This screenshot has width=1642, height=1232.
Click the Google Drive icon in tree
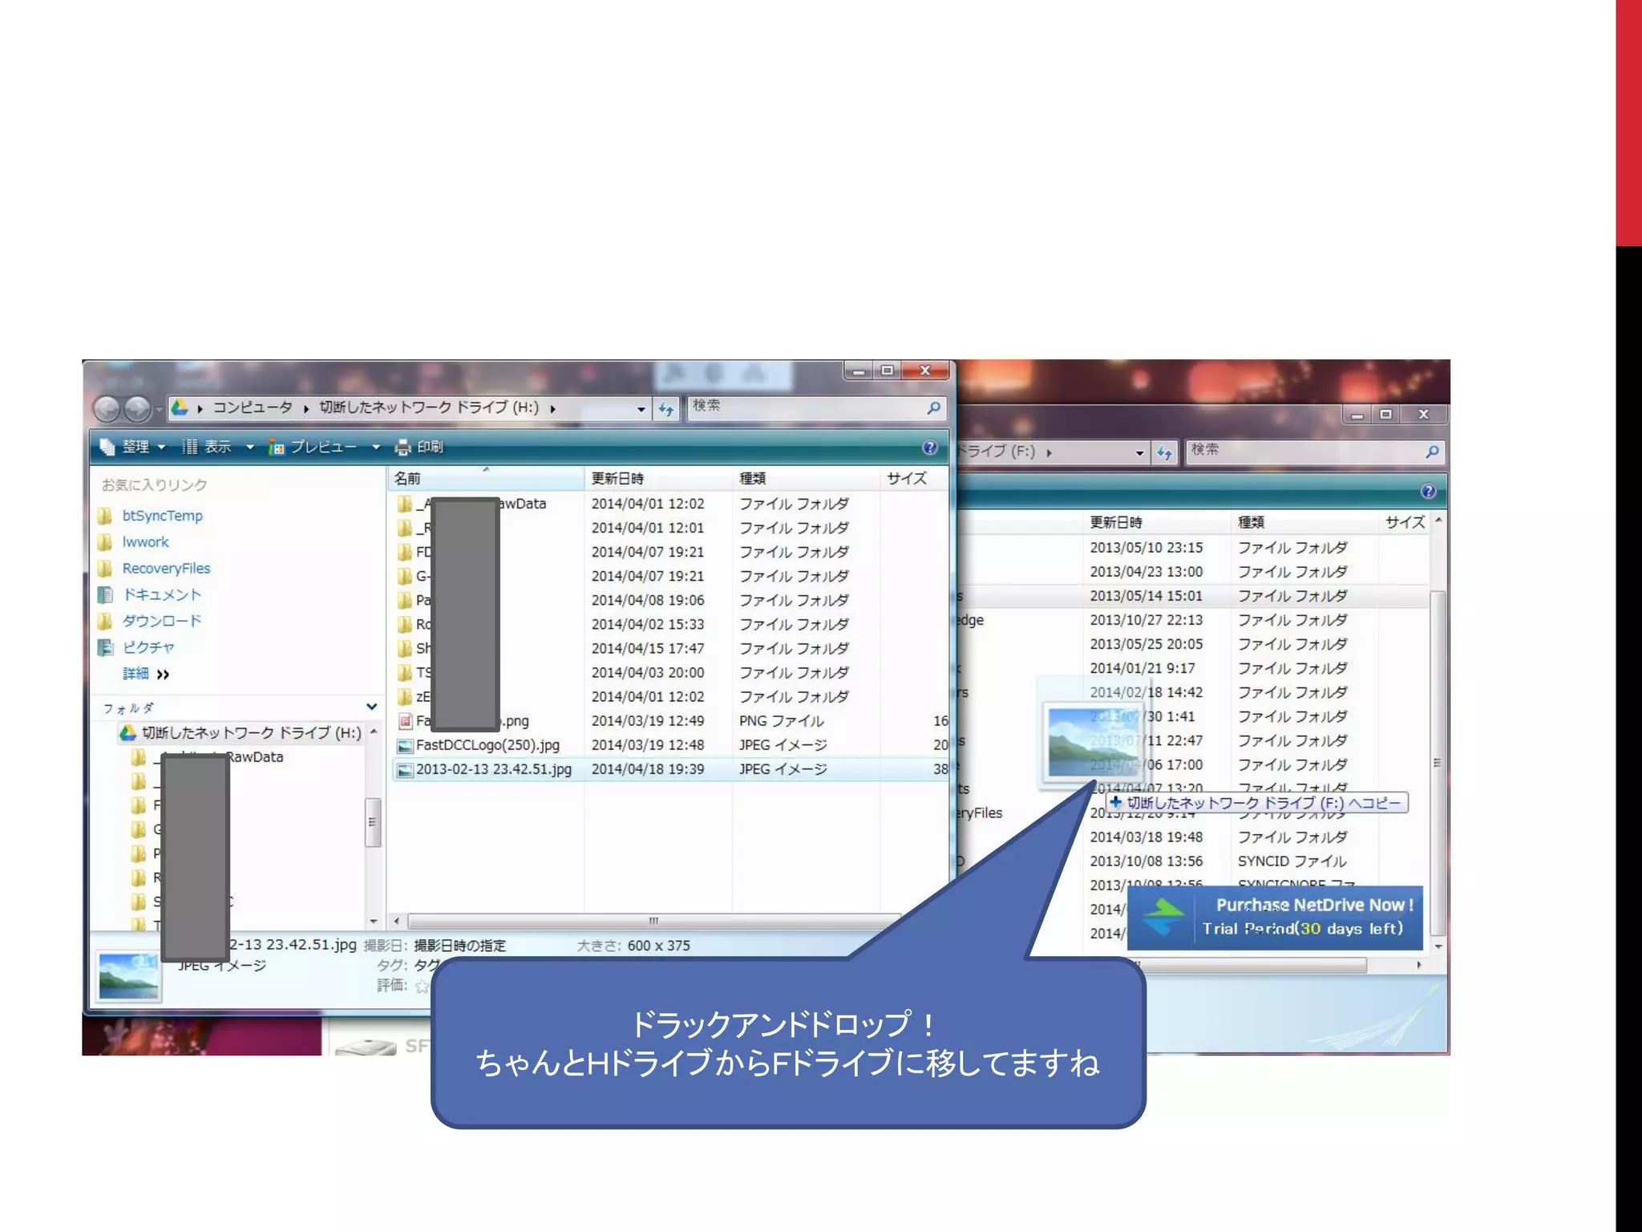tap(127, 732)
